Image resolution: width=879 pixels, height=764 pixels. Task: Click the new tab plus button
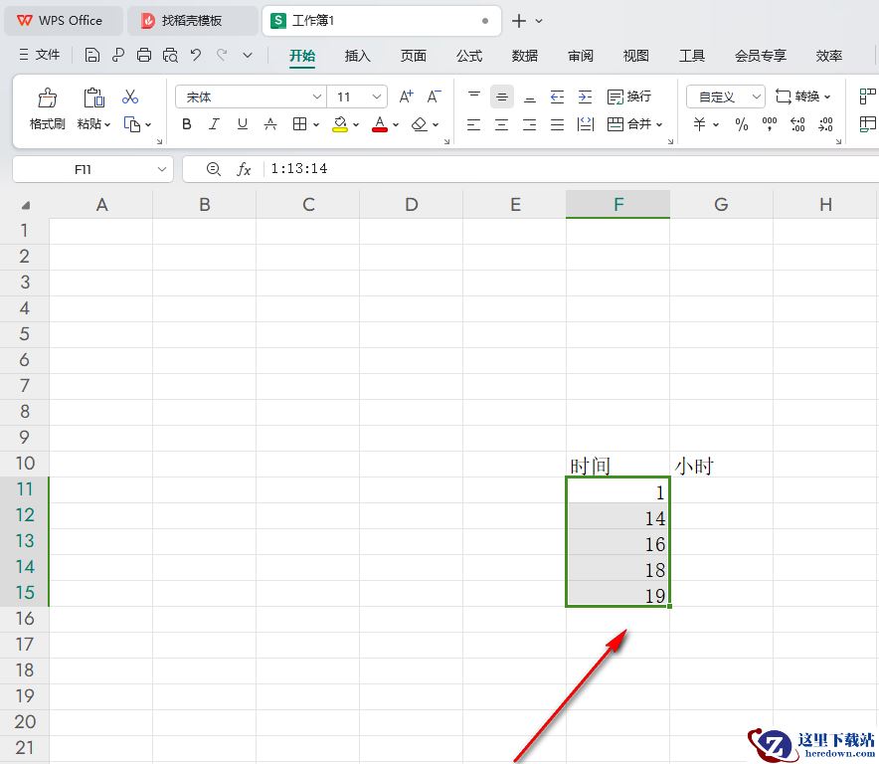tap(518, 21)
